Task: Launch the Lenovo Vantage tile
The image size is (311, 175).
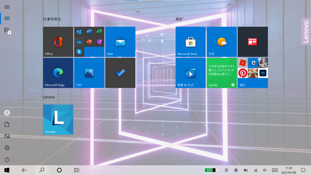Action: (x=58, y=120)
